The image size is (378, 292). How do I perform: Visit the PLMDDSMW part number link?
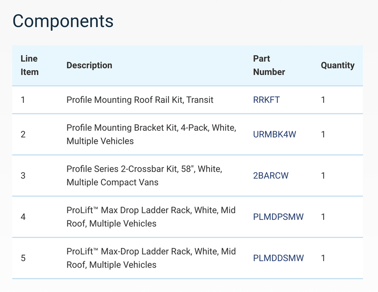[x=278, y=258]
